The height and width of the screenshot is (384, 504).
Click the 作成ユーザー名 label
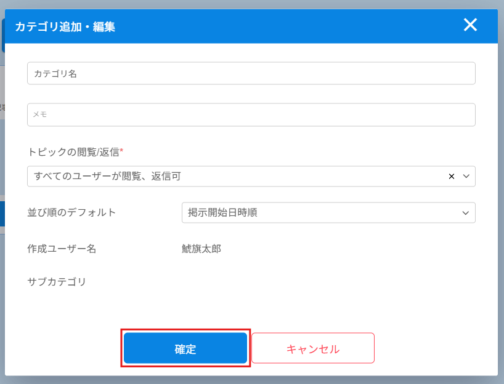(62, 249)
